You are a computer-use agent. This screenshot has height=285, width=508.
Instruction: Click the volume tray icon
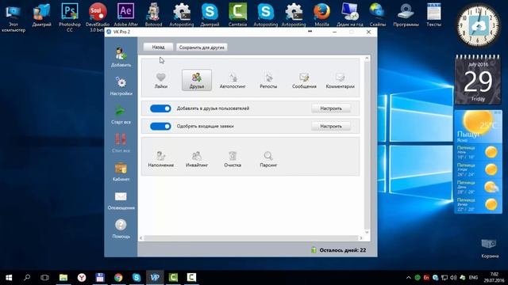click(453, 278)
